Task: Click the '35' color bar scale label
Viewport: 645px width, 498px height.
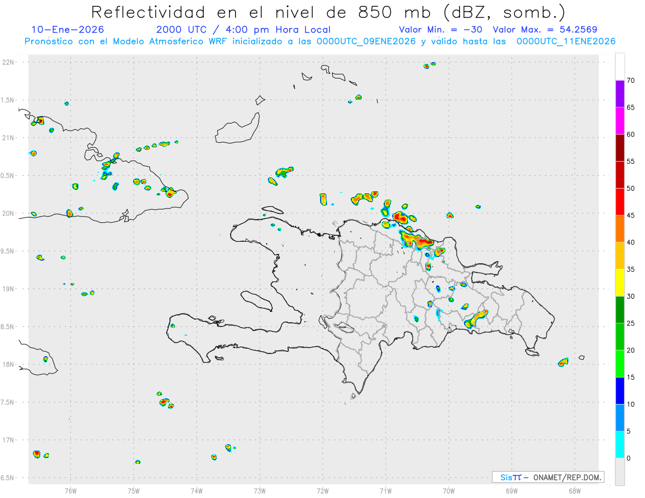Action: pyautogui.click(x=630, y=269)
